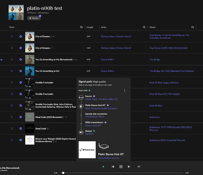Sort by the Length column header

[x=90, y=27]
